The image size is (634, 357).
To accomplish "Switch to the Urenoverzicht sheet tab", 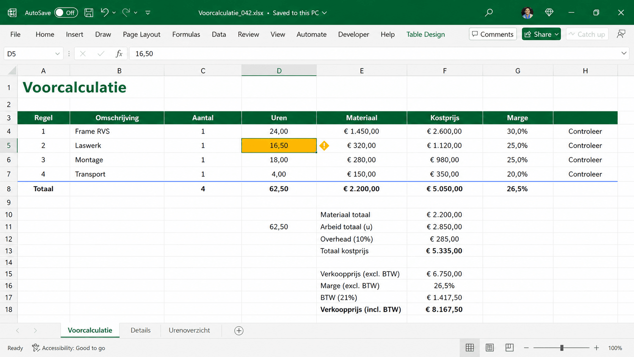I will click(x=189, y=330).
